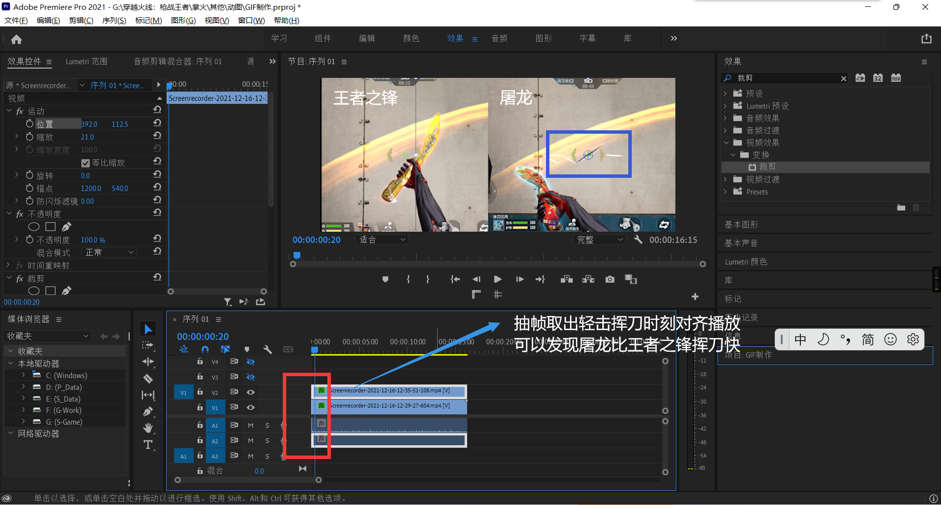
Task: Filter accelerated effects icon
Action: coord(860,78)
